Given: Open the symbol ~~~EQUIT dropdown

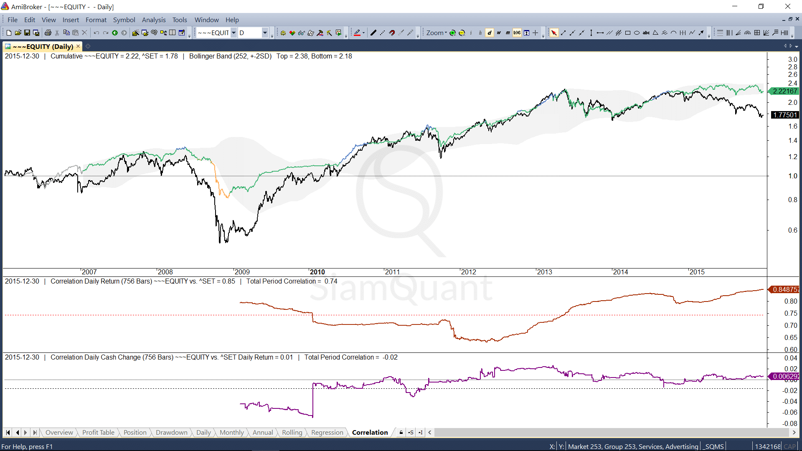Looking at the screenshot, I should (233, 33).
